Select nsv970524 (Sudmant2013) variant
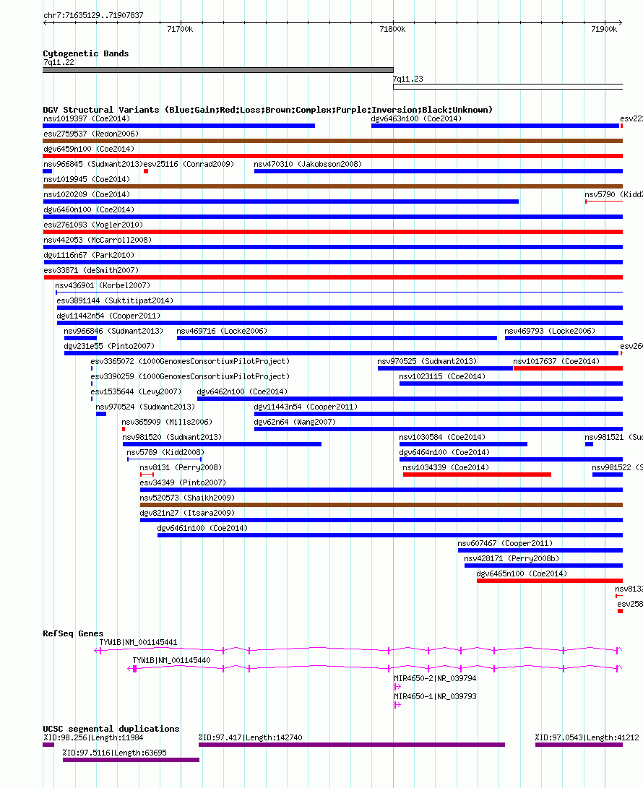 pos(101,414)
